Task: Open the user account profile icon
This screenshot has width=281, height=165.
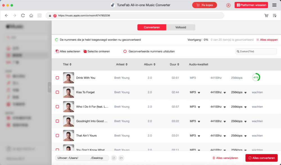Action: coord(228,5)
